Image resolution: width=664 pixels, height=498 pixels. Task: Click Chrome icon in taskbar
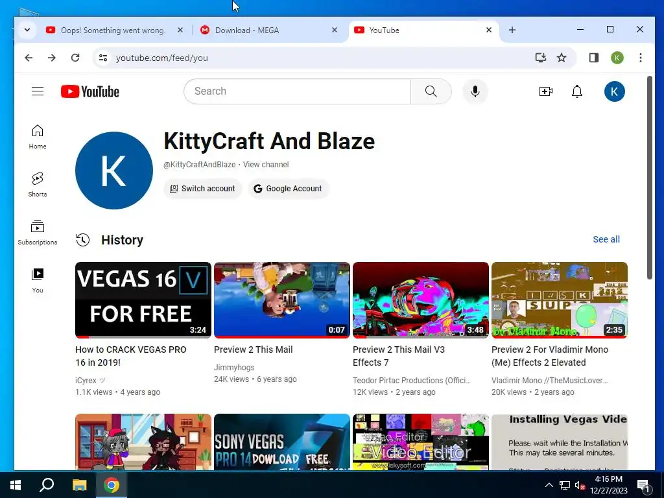pos(112,485)
